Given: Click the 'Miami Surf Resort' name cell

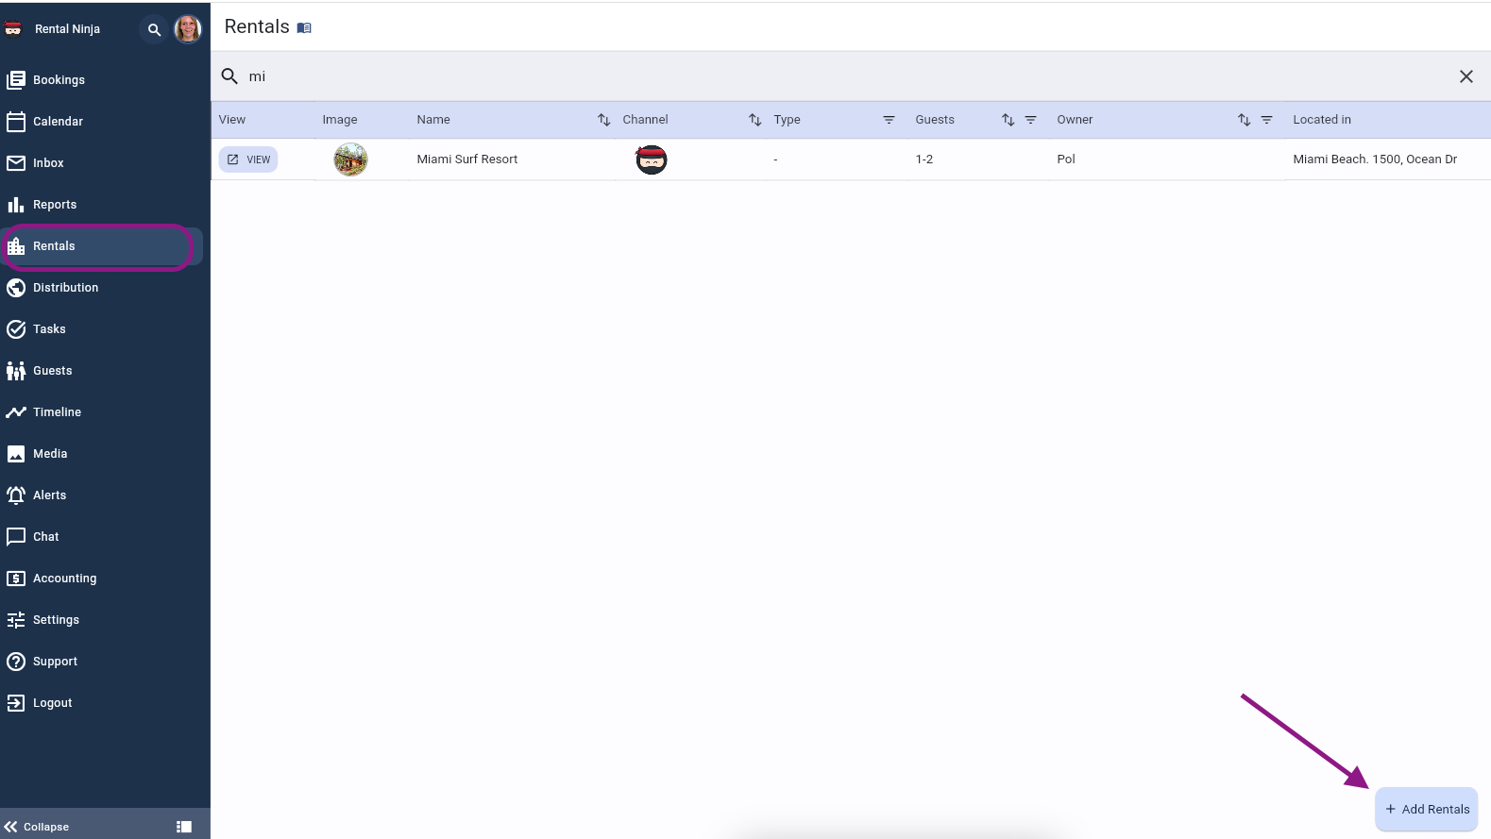Looking at the screenshot, I should point(467,159).
